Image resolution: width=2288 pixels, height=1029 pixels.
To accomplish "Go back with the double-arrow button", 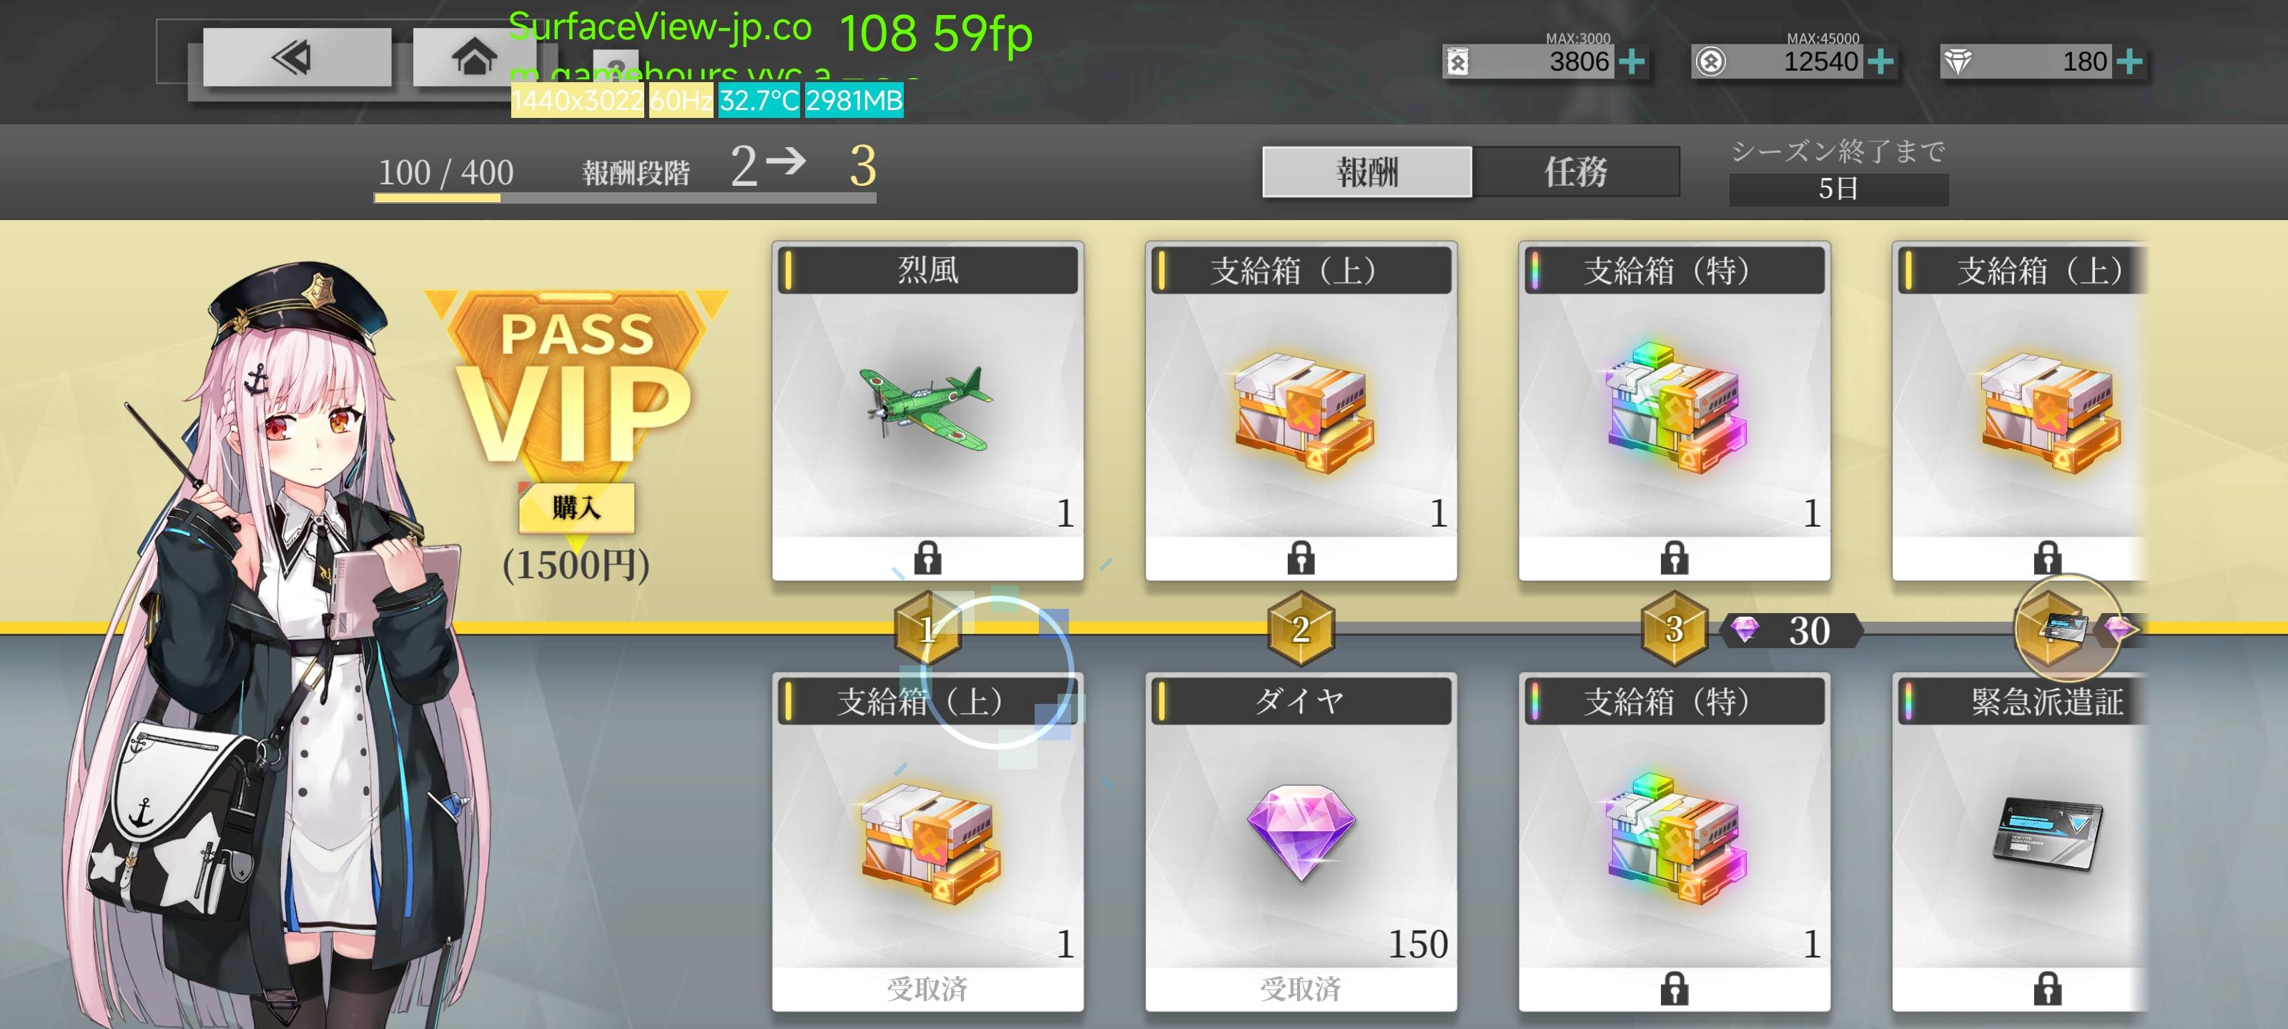I will coord(297,58).
